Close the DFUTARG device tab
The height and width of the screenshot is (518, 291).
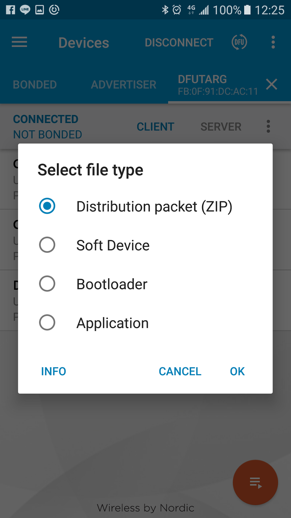(271, 84)
